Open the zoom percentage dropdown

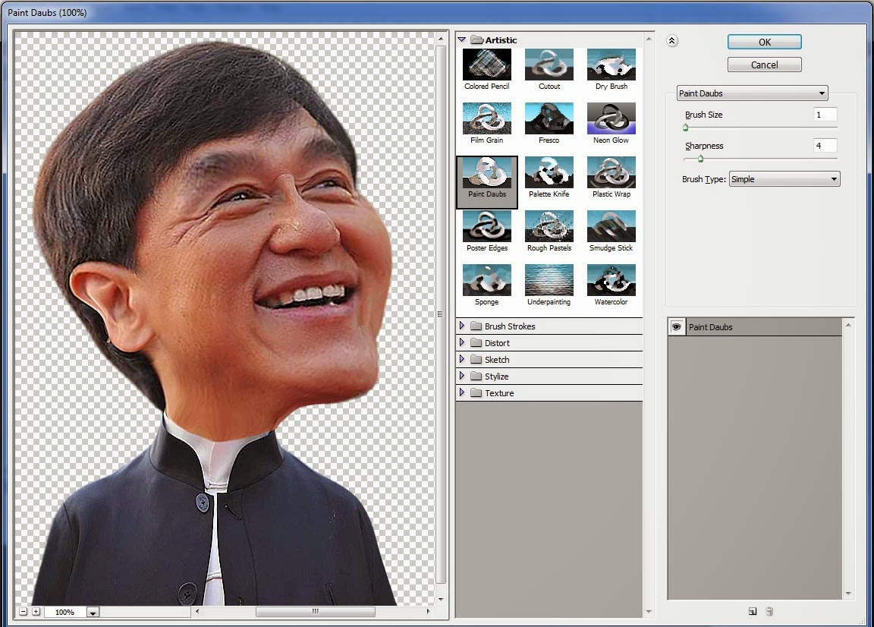(93, 611)
